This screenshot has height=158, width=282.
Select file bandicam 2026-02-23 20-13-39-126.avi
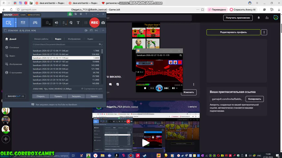66,84
